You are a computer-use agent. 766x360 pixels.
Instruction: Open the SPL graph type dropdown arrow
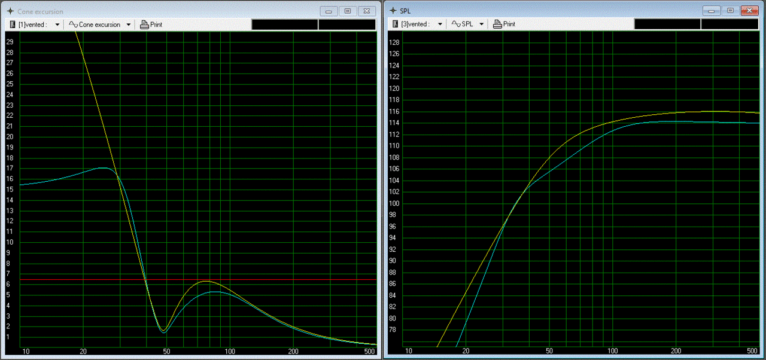point(481,25)
